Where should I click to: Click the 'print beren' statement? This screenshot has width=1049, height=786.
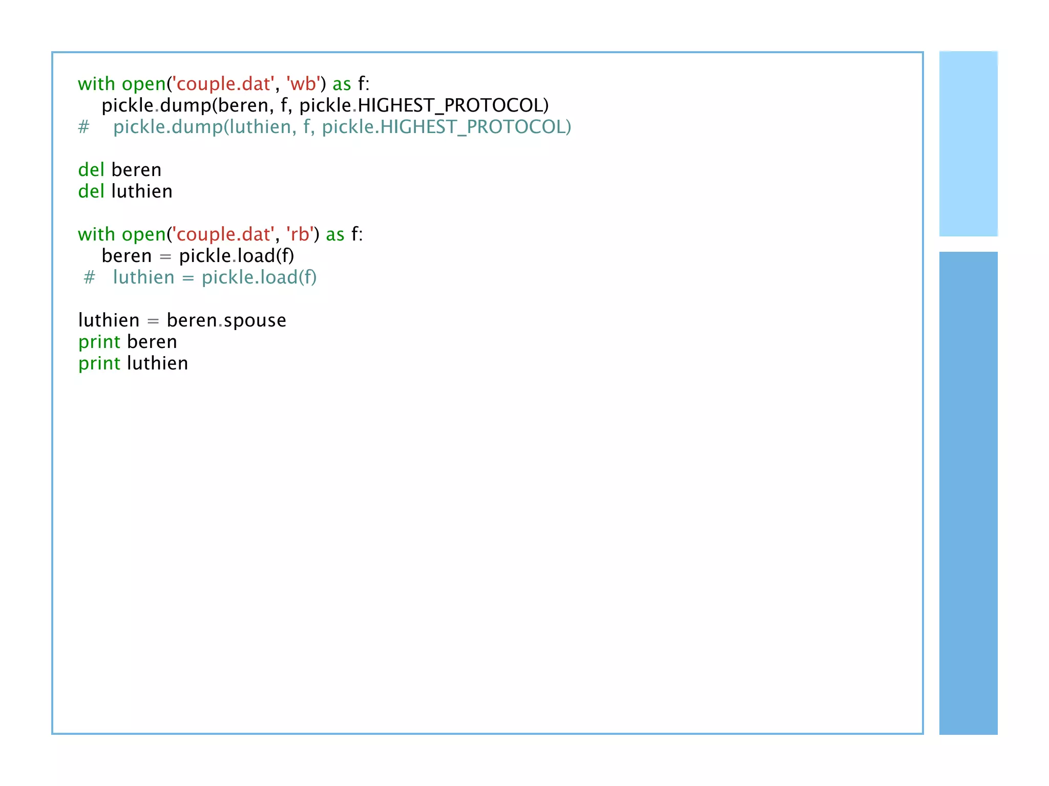(128, 342)
